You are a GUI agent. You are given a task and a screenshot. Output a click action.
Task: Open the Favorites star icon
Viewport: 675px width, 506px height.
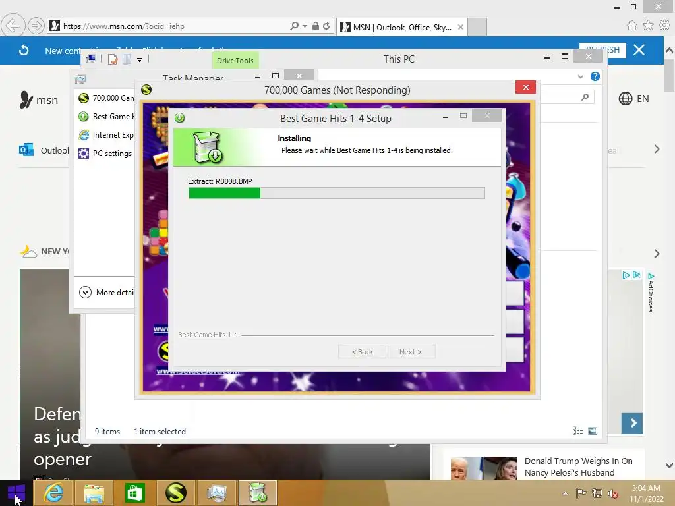click(648, 26)
